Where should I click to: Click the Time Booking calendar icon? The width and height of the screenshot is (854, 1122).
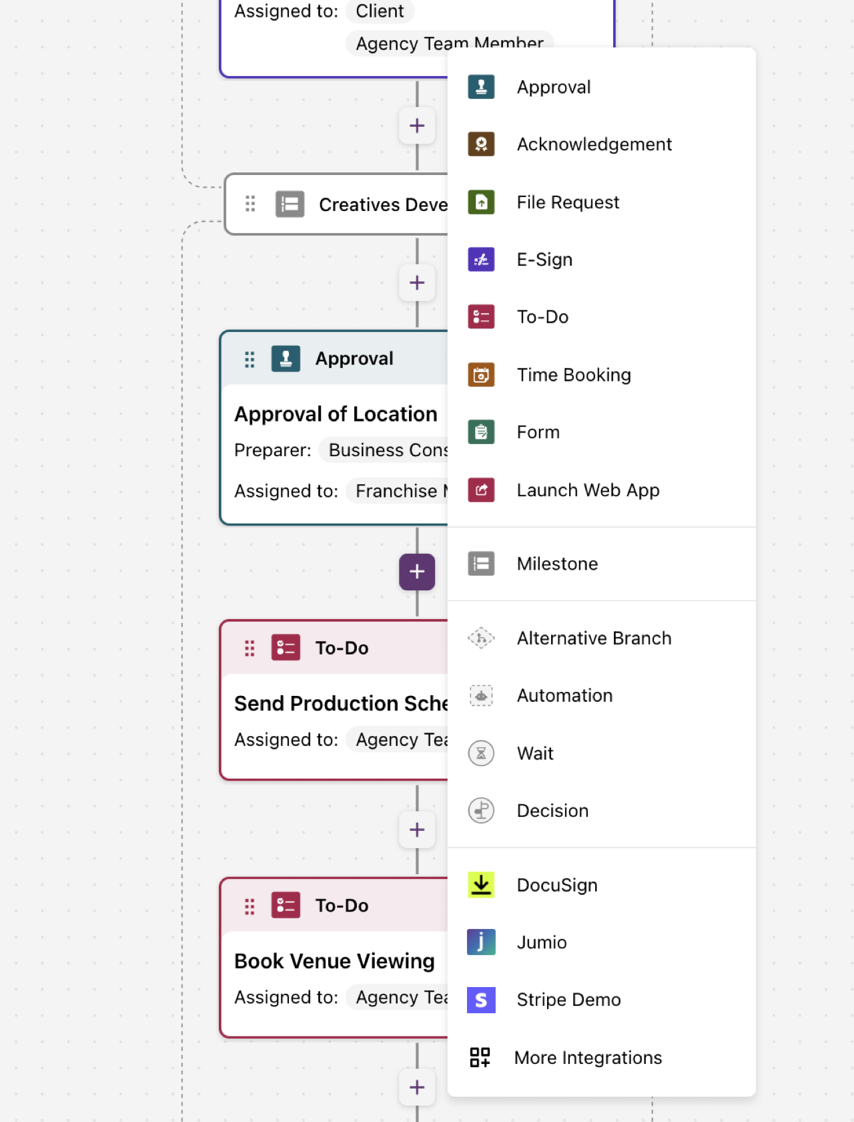481,375
